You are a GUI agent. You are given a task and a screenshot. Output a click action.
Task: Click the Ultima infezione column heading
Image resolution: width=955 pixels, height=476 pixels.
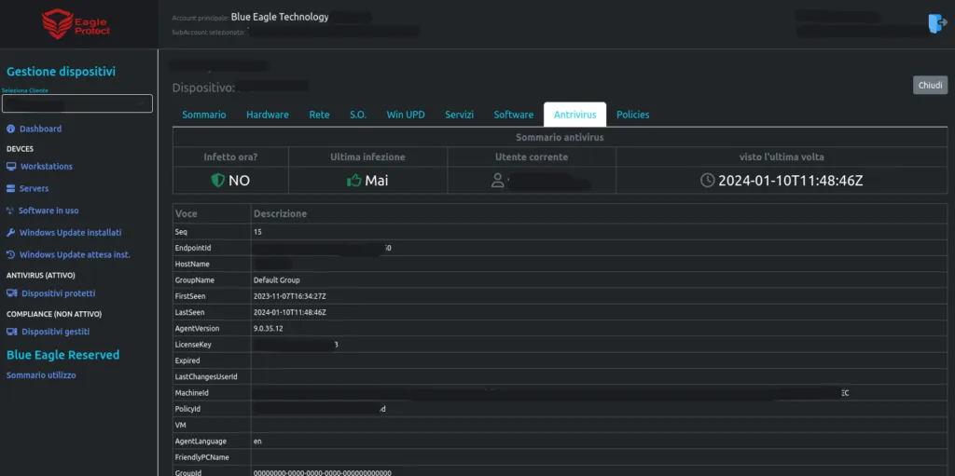coord(367,157)
